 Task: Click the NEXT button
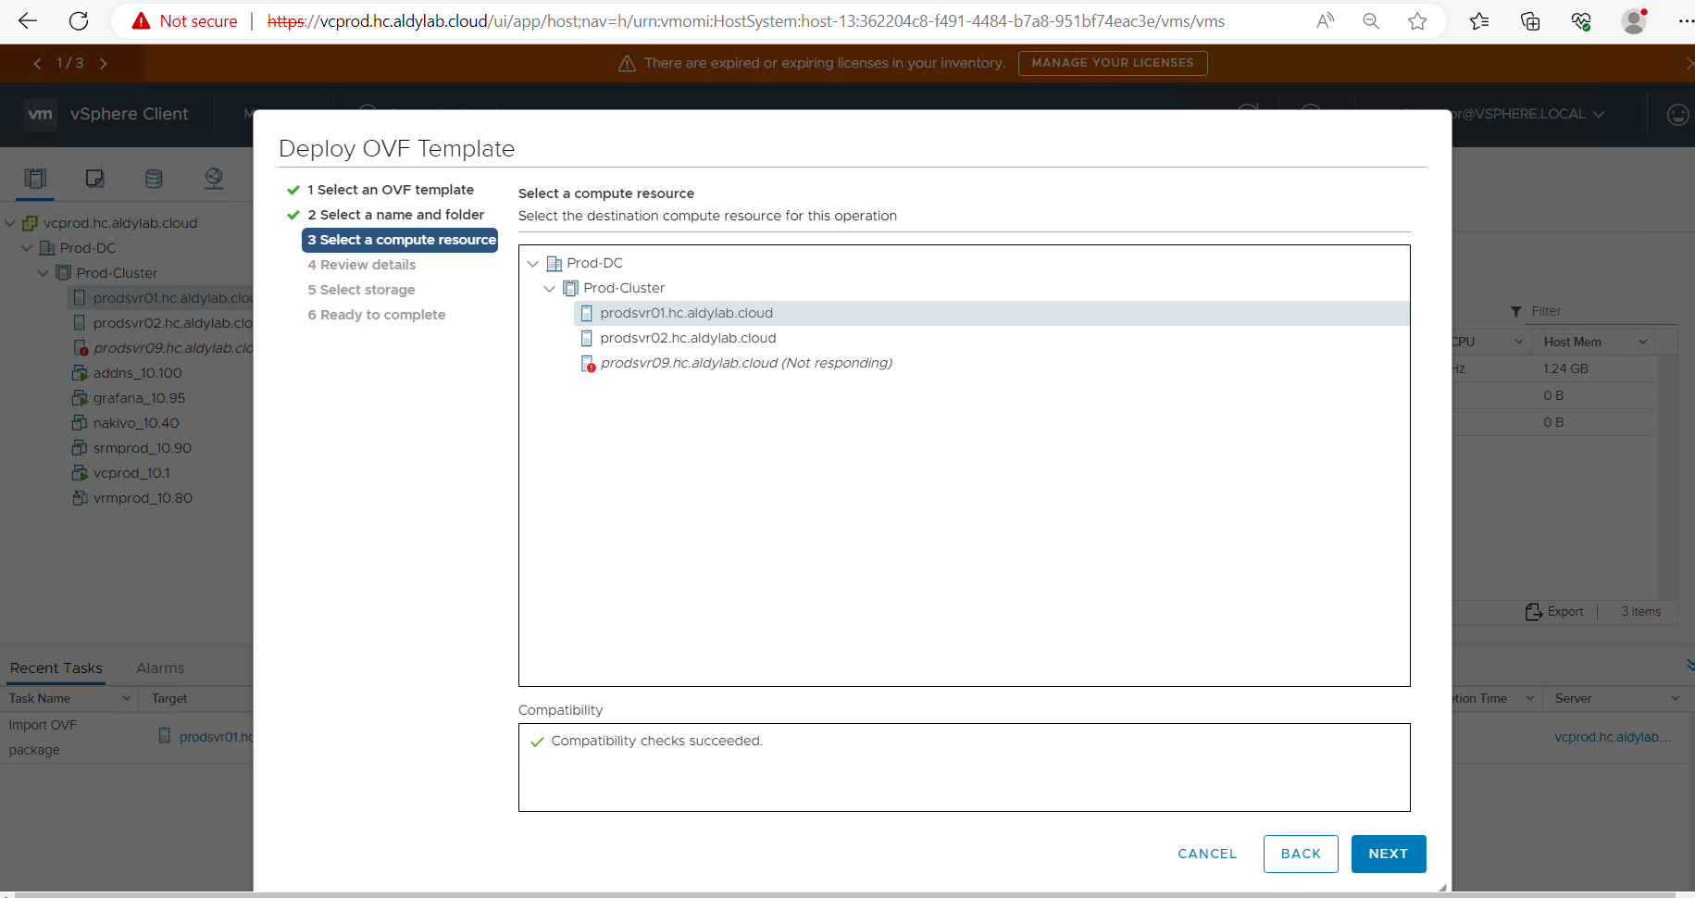point(1388,854)
